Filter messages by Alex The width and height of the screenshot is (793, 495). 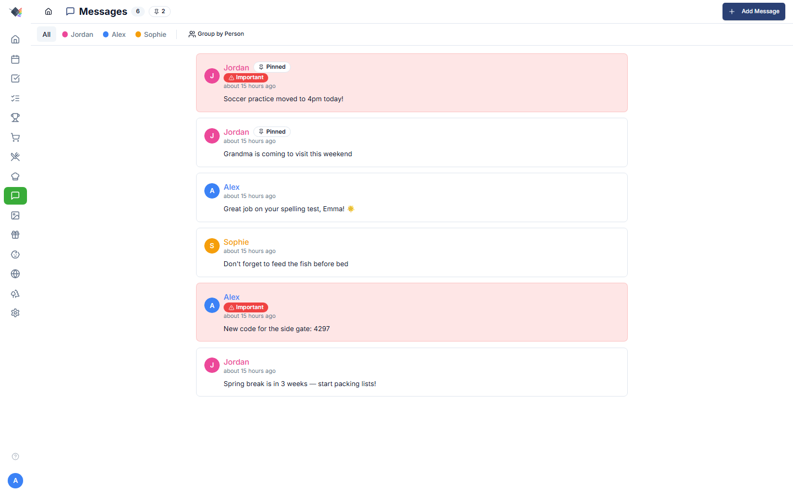[115, 34]
